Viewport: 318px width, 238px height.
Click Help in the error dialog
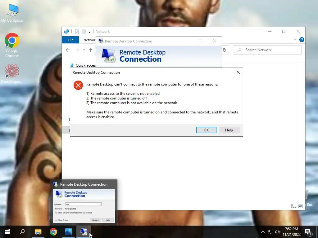coord(229,130)
